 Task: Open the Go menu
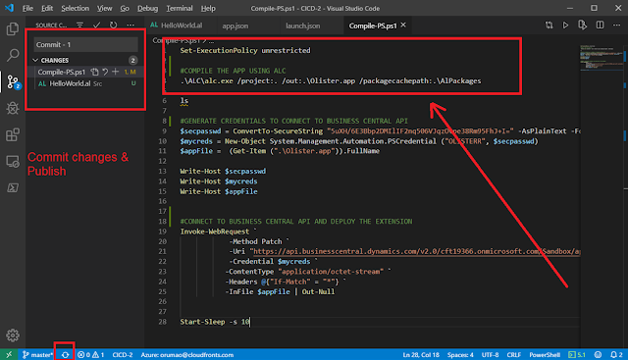tap(125, 9)
